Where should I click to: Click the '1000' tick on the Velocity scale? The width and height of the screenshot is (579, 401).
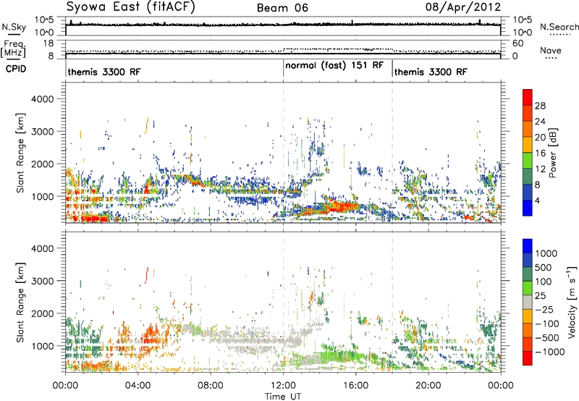point(546,253)
